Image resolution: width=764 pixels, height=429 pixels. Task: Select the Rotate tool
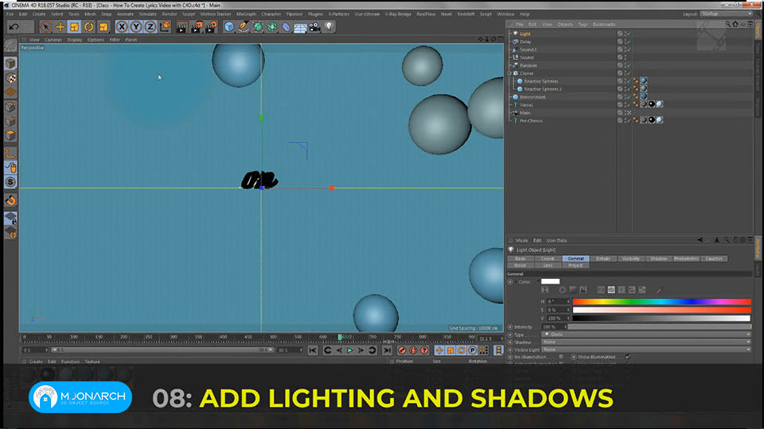[88, 27]
